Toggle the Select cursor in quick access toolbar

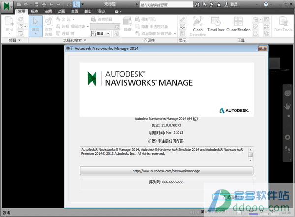pos(77,4)
